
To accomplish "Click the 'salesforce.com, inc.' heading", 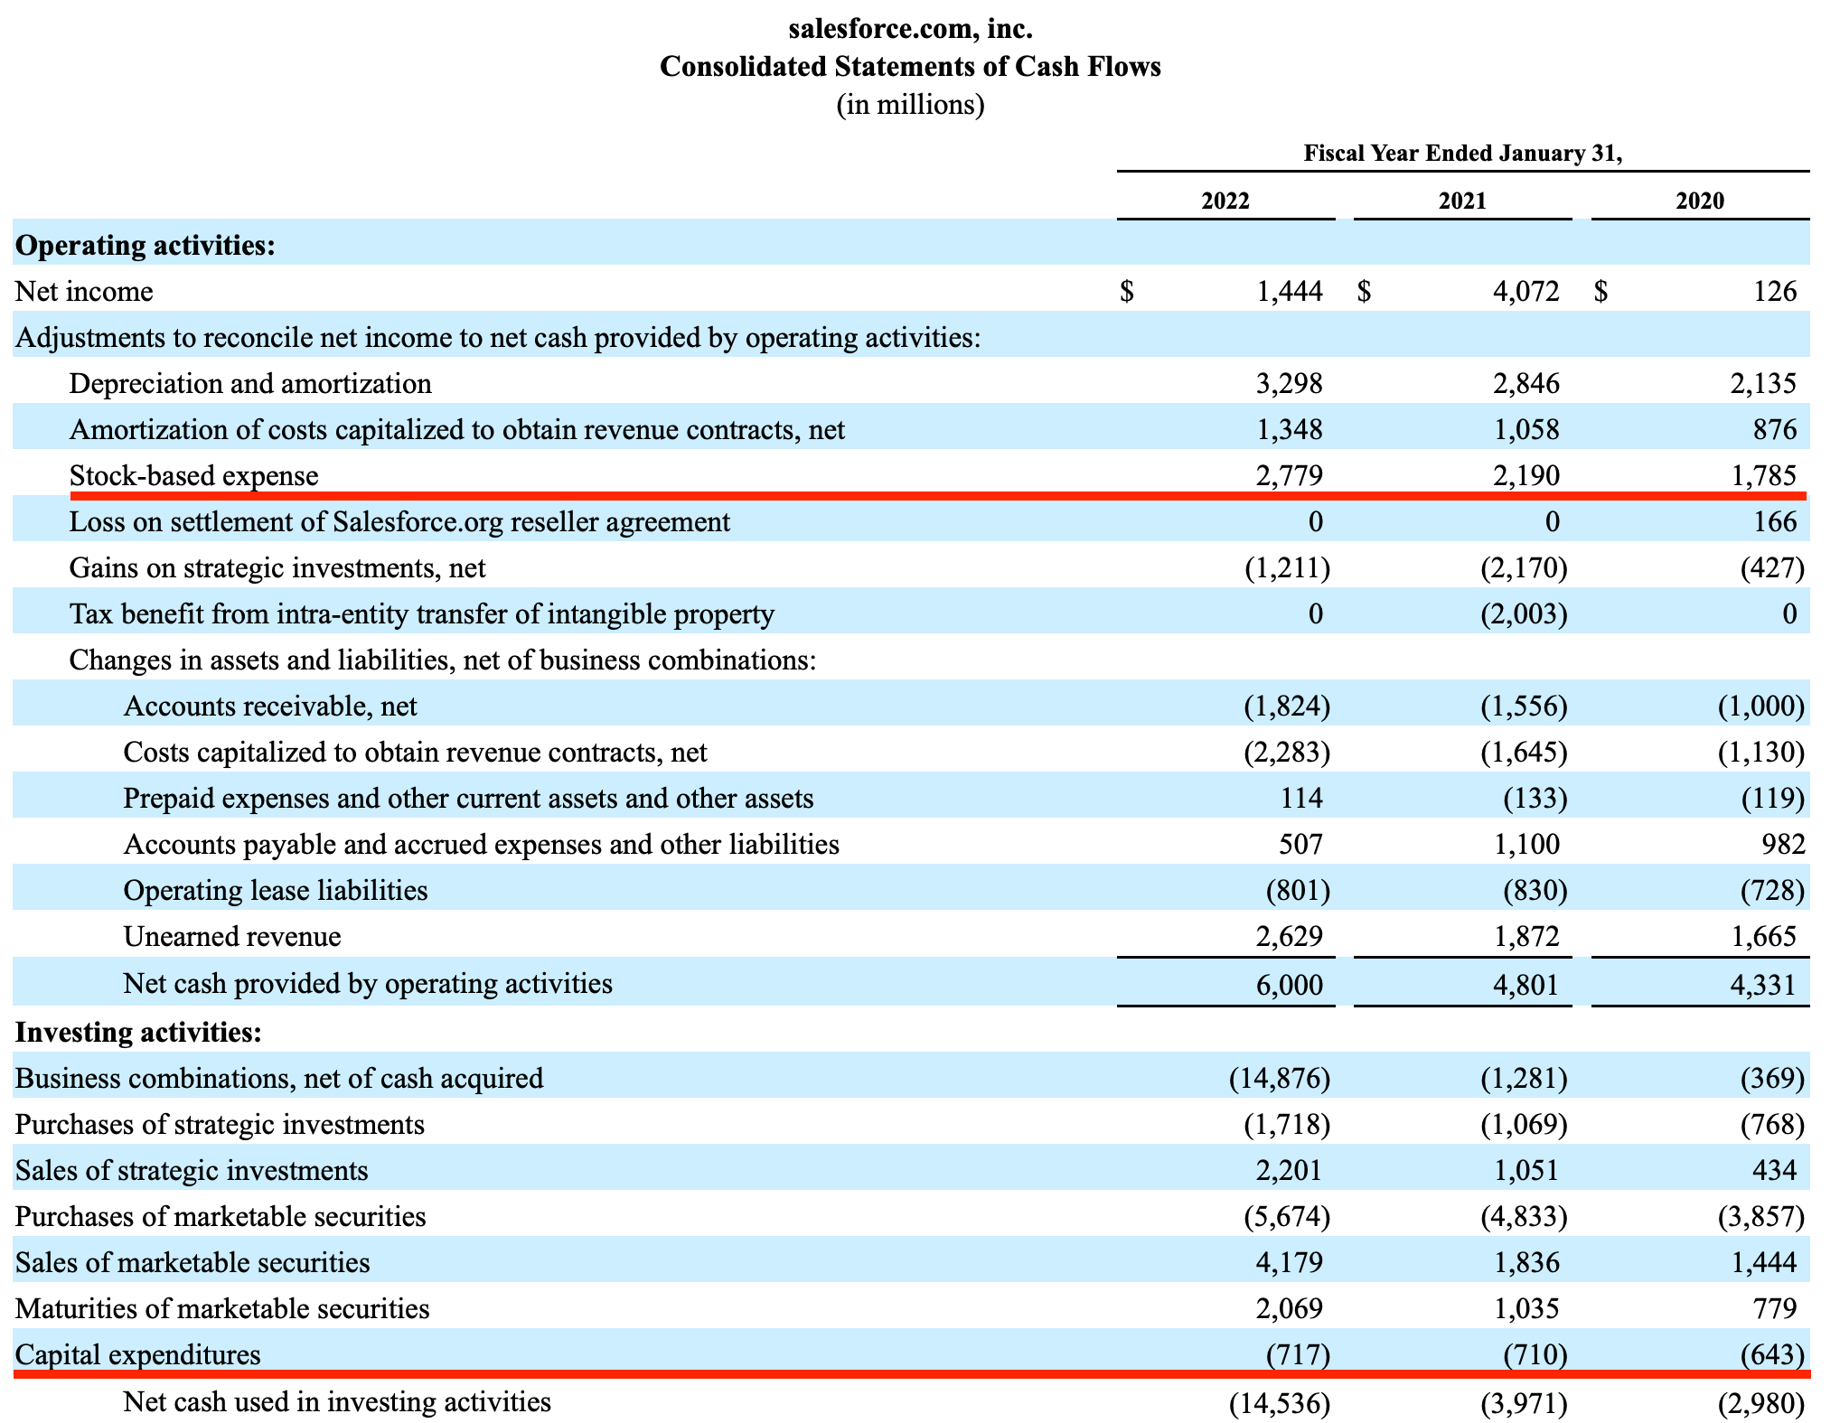I will (910, 29).
